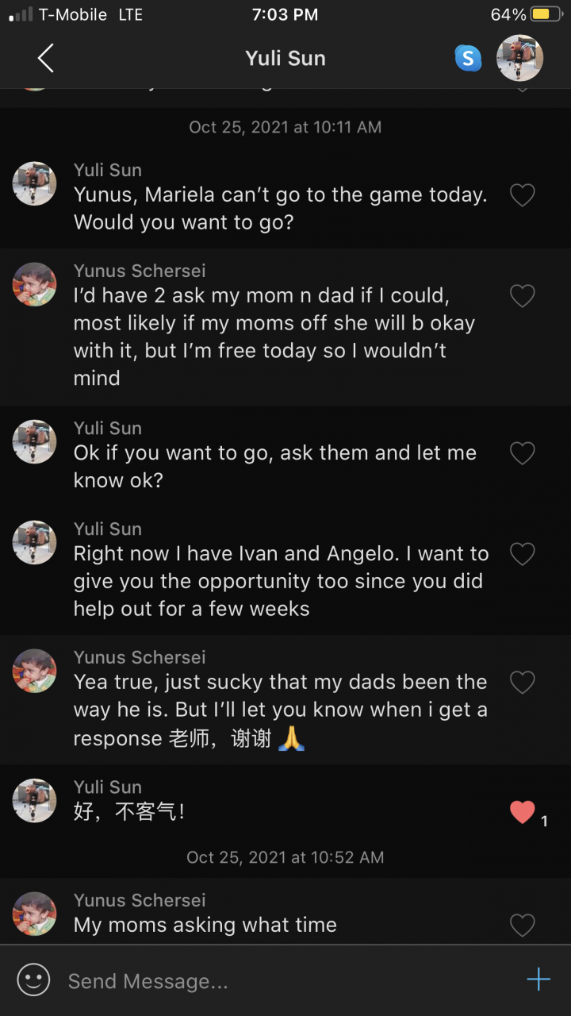Screen dimensions: 571x1016
Task: Tap the "Oct 25, 2021 at 10:11 AM" timestamp
Action: tap(285, 127)
